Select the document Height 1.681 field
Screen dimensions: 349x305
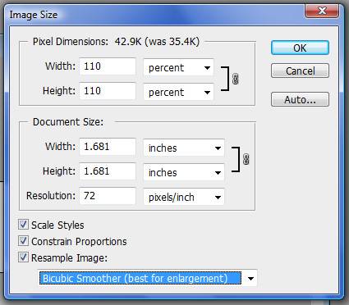click(108, 171)
